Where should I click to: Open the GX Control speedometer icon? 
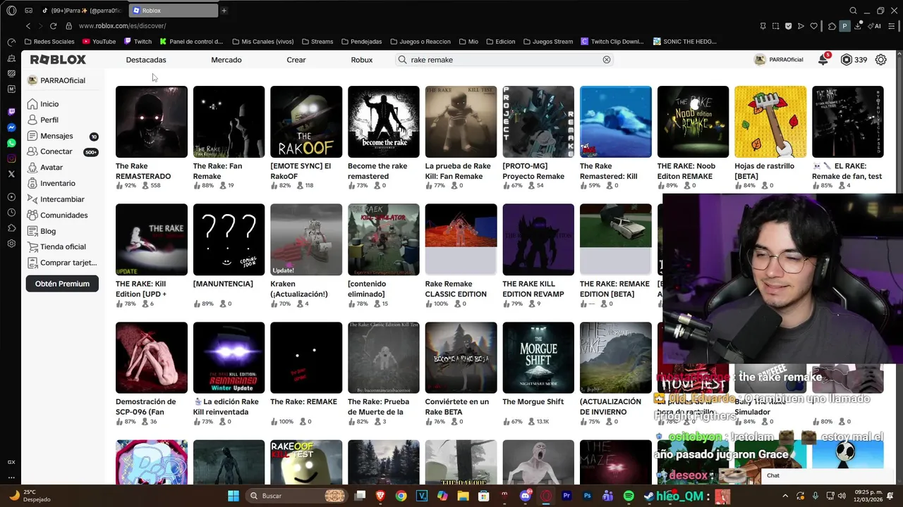11,42
